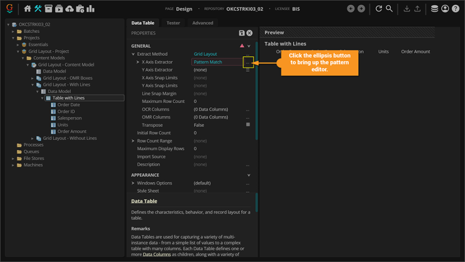Open help via the question mark icon
The height and width of the screenshot is (262, 465).
click(455, 9)
